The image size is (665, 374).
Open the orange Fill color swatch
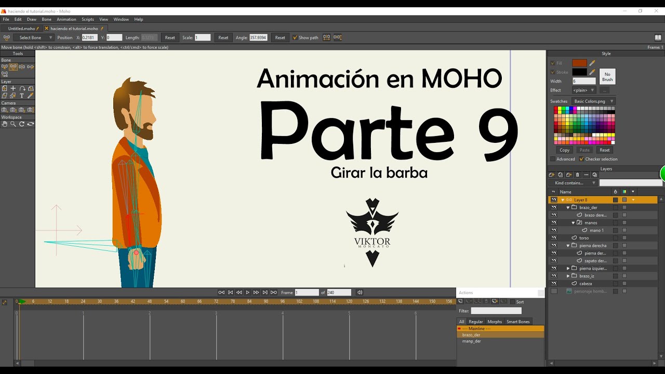click(x=579, y=63)
